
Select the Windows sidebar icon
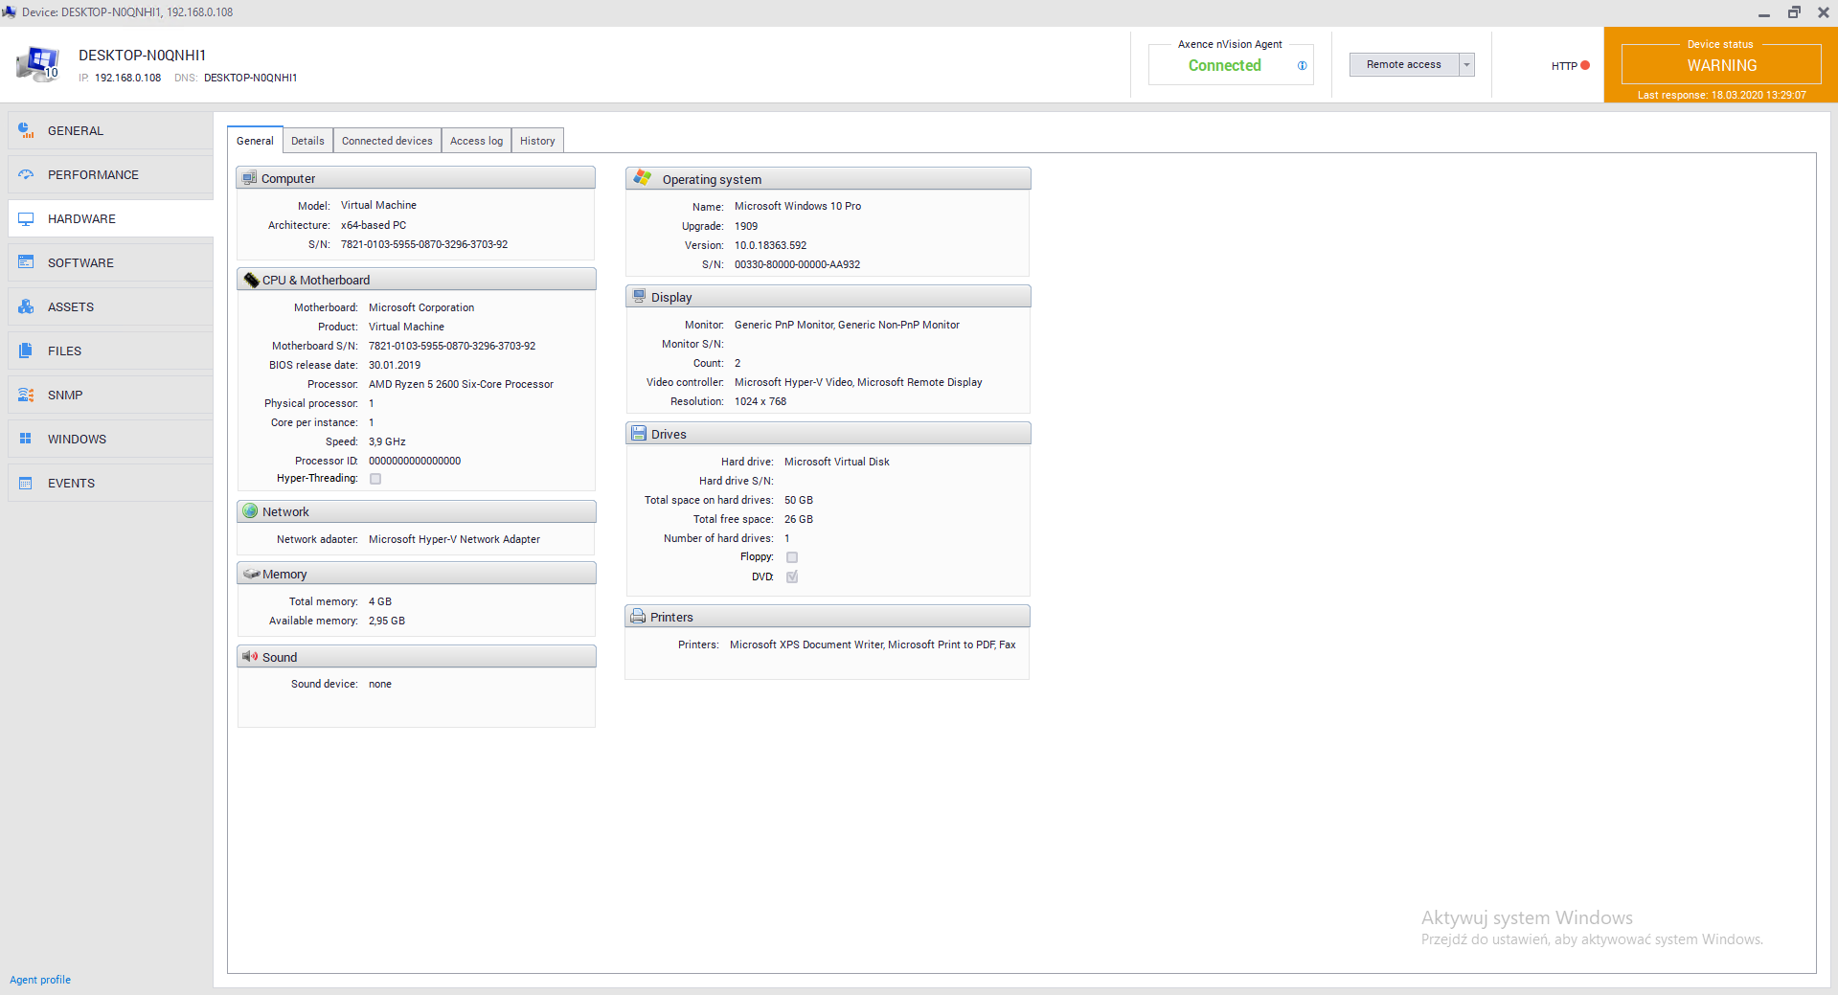(x=26, y=439)
